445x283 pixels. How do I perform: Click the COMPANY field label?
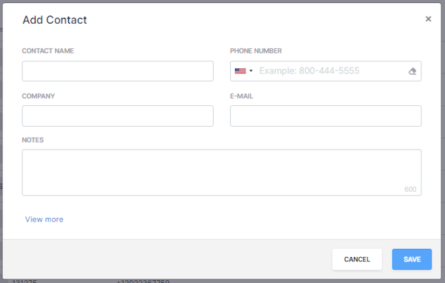(x=39, y=96)
